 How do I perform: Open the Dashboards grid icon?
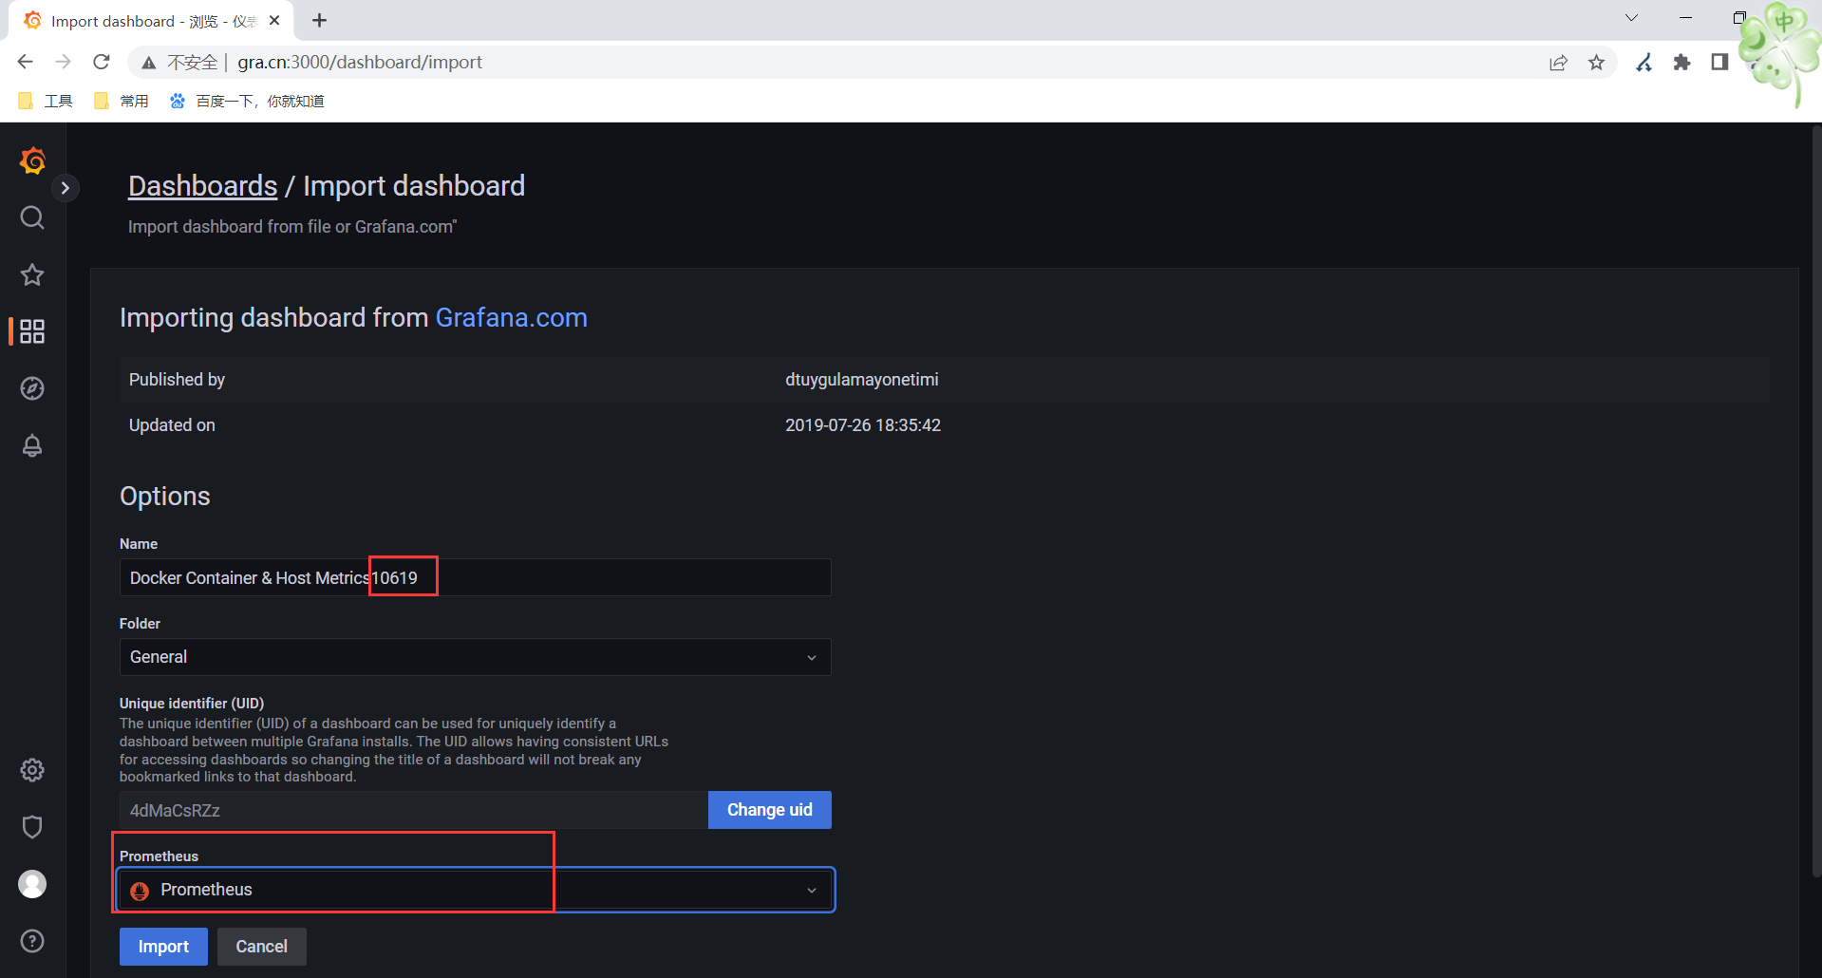(32, 331)
